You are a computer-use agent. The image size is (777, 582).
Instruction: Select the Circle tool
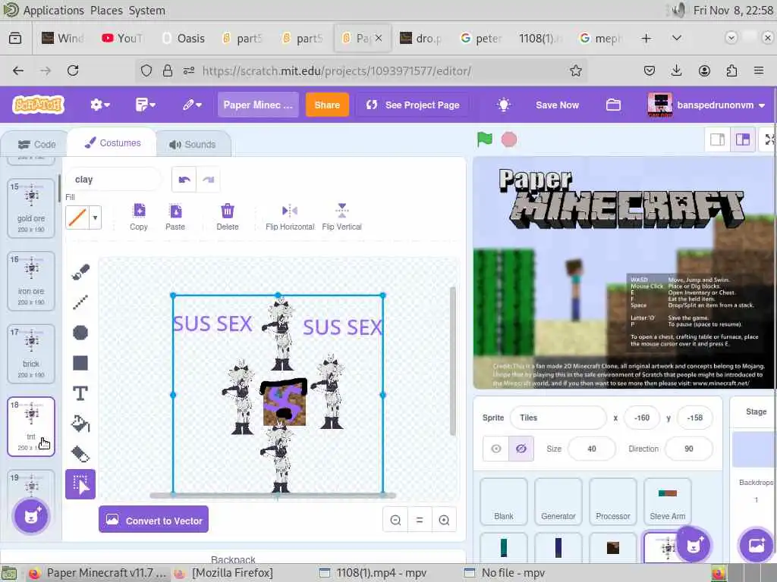click(80, 333)
